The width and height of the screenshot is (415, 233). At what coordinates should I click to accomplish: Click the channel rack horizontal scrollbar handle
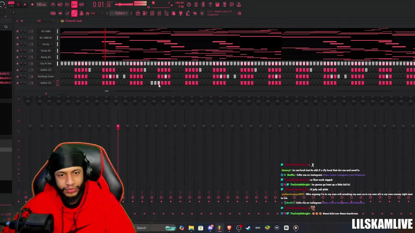point(106,91)
